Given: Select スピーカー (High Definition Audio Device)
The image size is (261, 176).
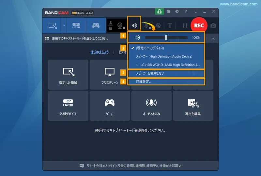Looking at the screenshot, I should [x=166, y=56].
